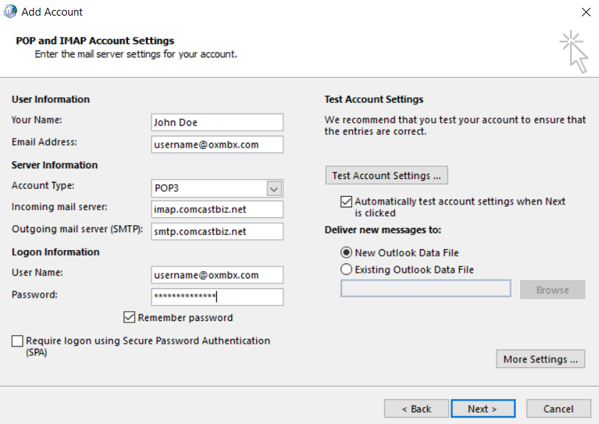Disable automatically test account settings option
Image resolution: width=599 pixels, height=424 pixels.
tap(346, 201)
